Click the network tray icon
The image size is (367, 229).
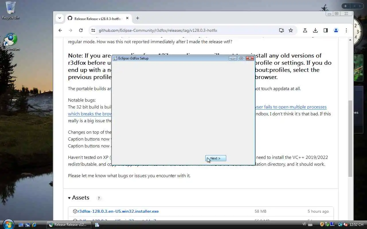pyautogui.click(x=340, y=224)
